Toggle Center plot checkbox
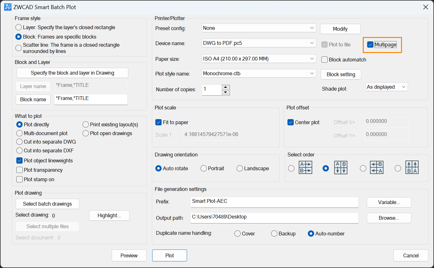Screen dimensions: 434x268 point(291,122)
